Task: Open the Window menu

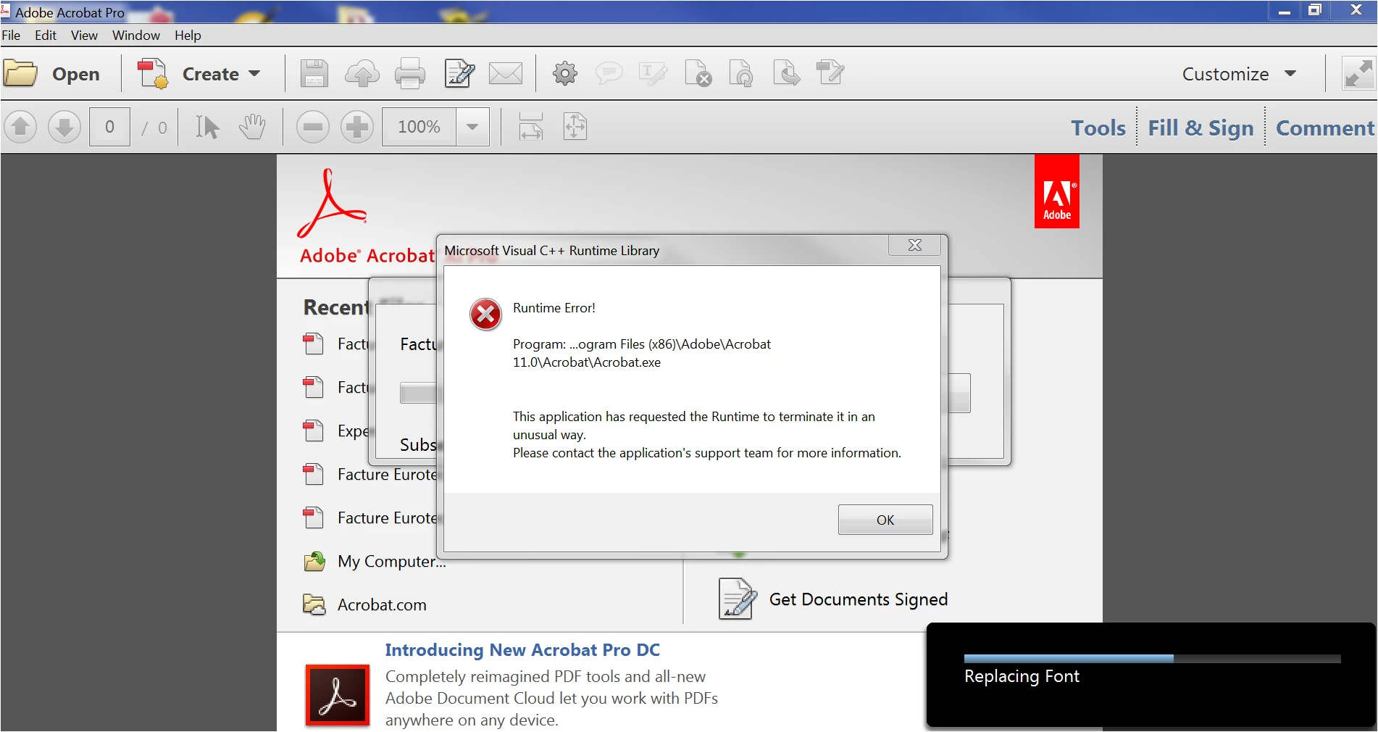Action: (x=136, y=36)
